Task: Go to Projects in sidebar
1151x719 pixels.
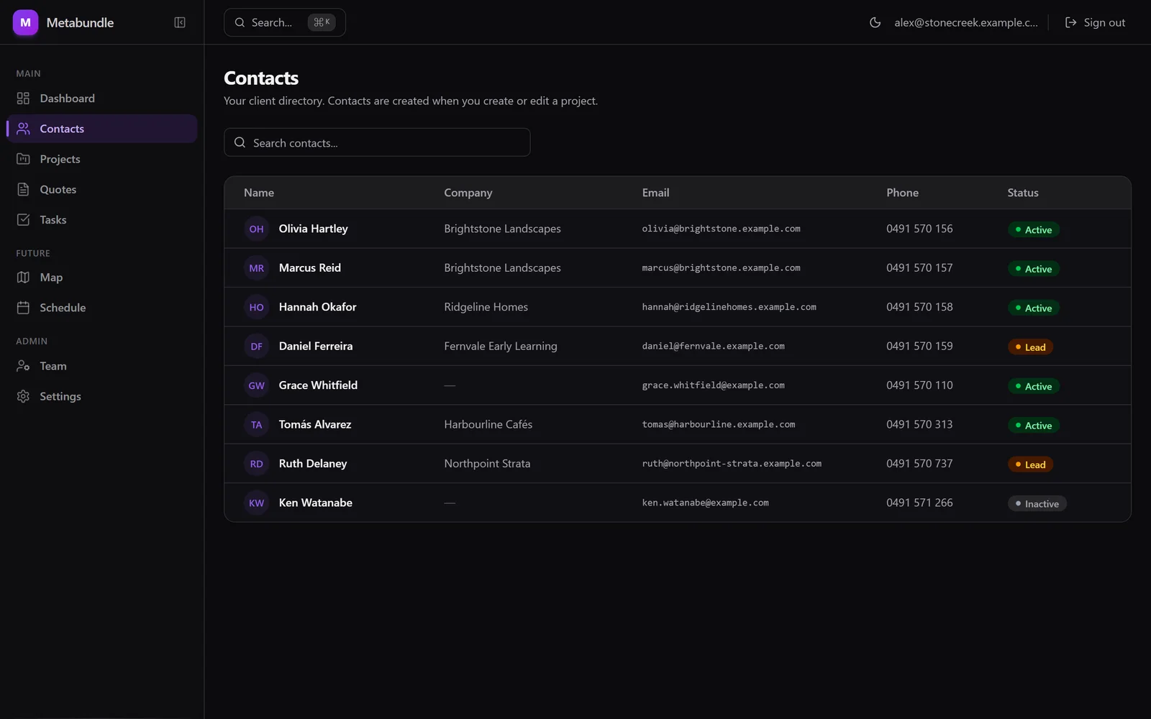Action: coord(102,159)
